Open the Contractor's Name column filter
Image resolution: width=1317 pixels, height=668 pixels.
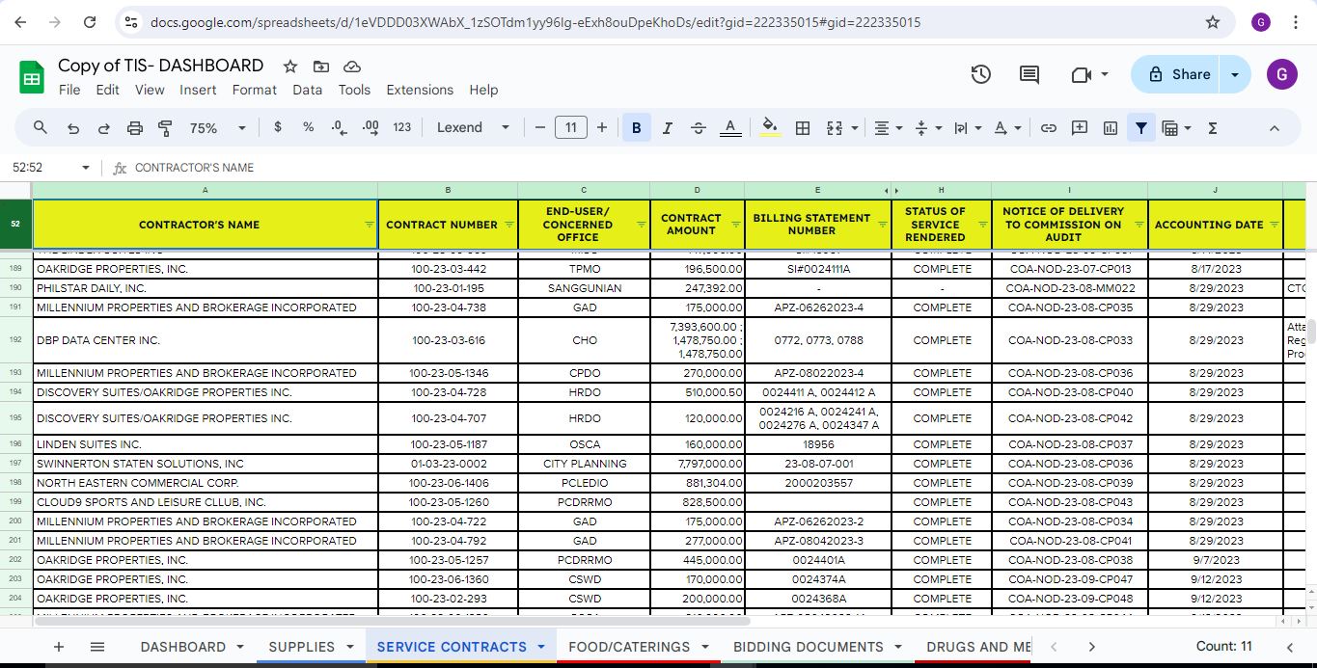click(x=369, y=225)
